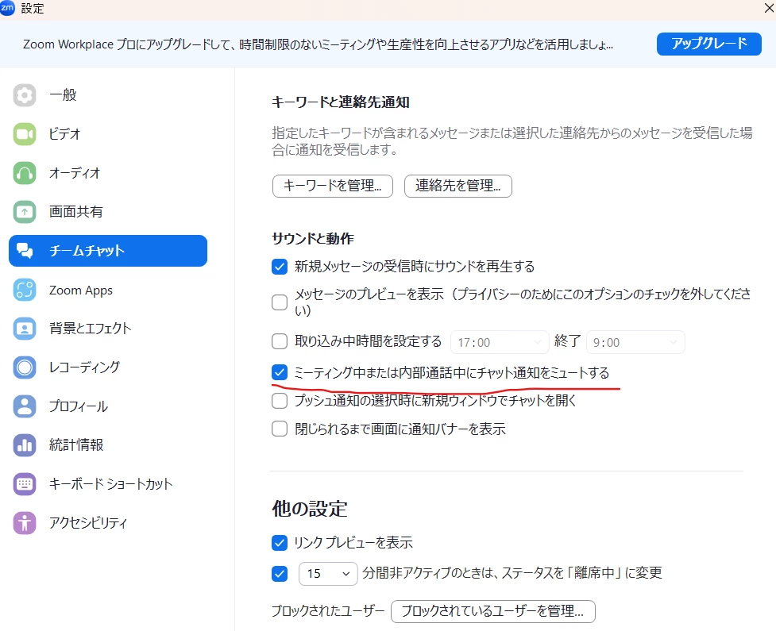Click the Zoom Apps icon
The image size is (776, 631).
tap(25, 290)
